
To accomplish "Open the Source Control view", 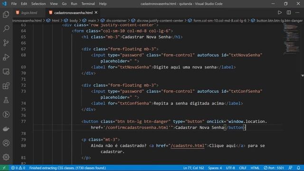I will [6, 43].
